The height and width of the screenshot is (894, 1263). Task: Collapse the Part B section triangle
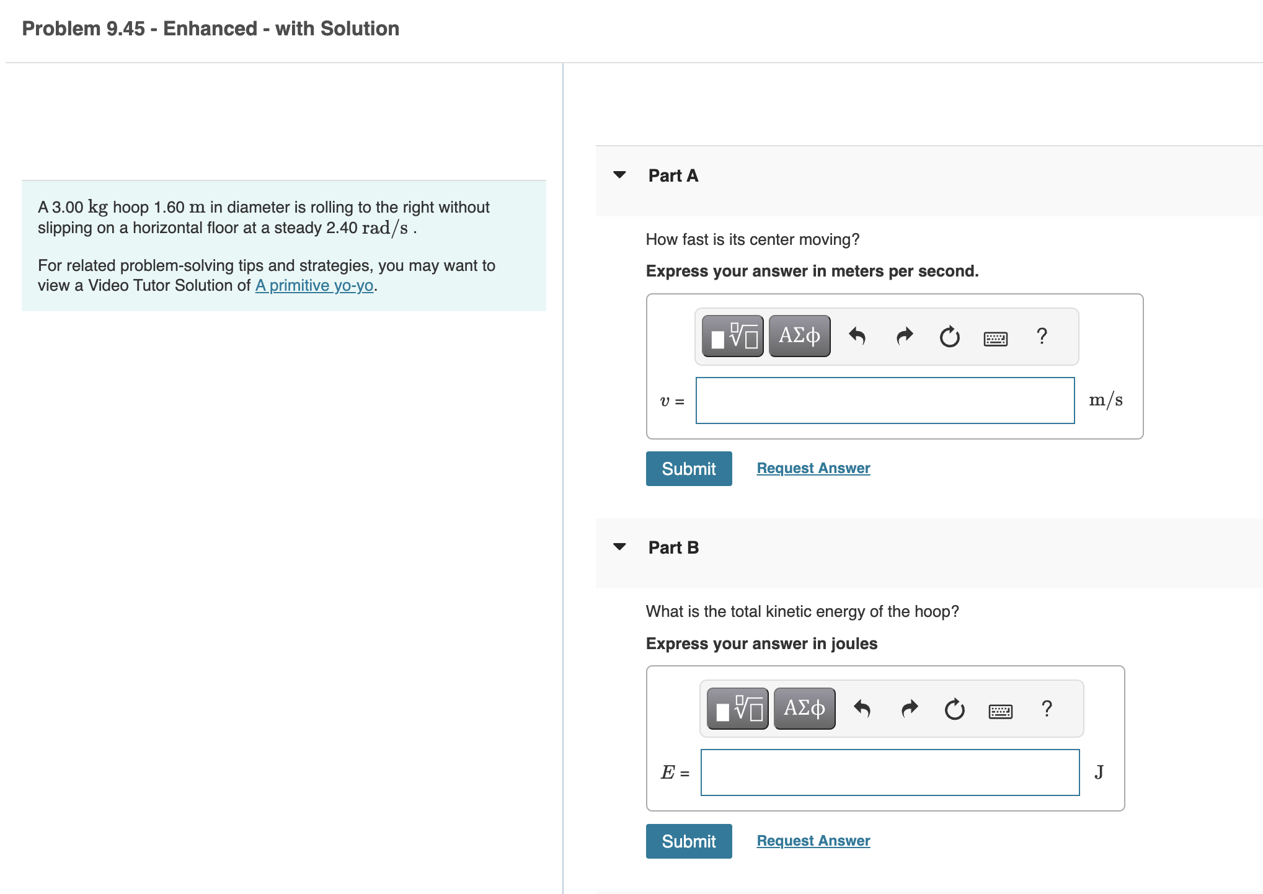[x=619, y=547]
